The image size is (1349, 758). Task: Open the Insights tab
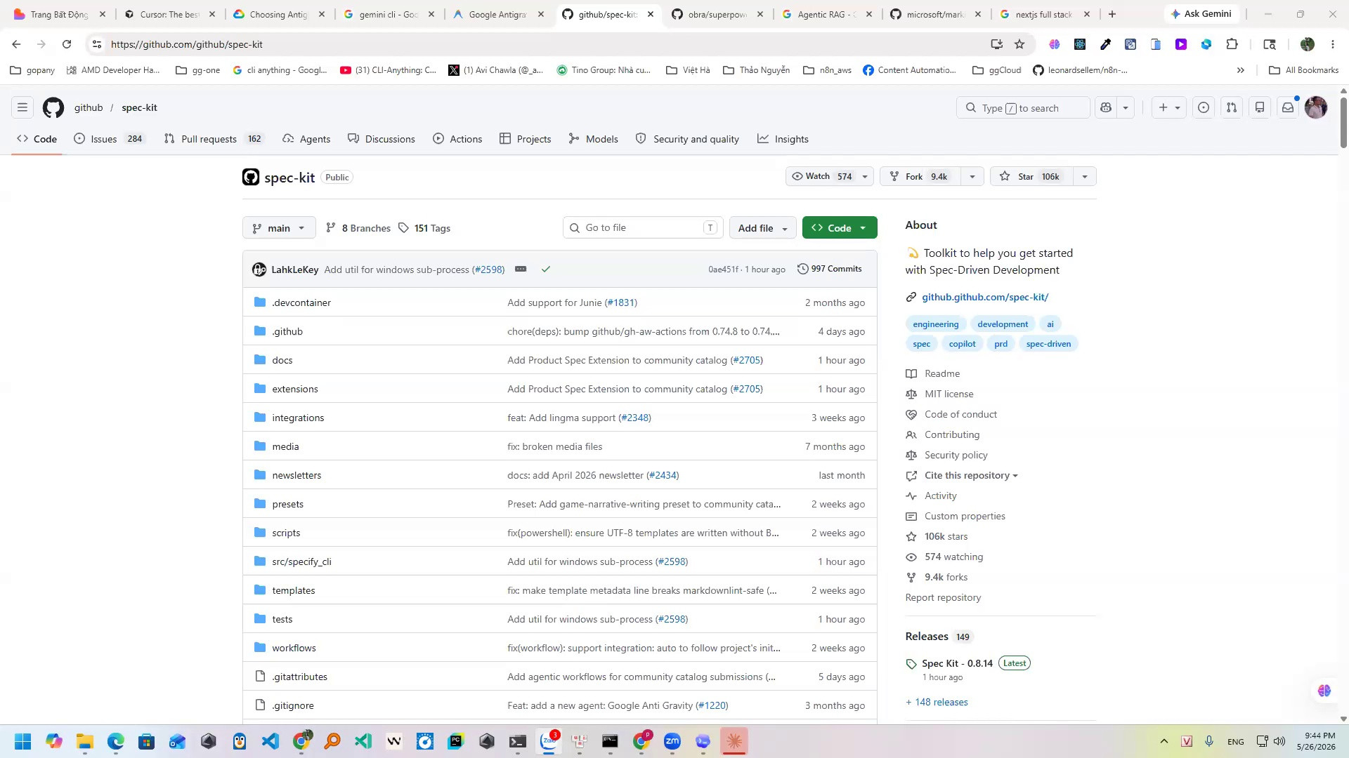(783, 139)
